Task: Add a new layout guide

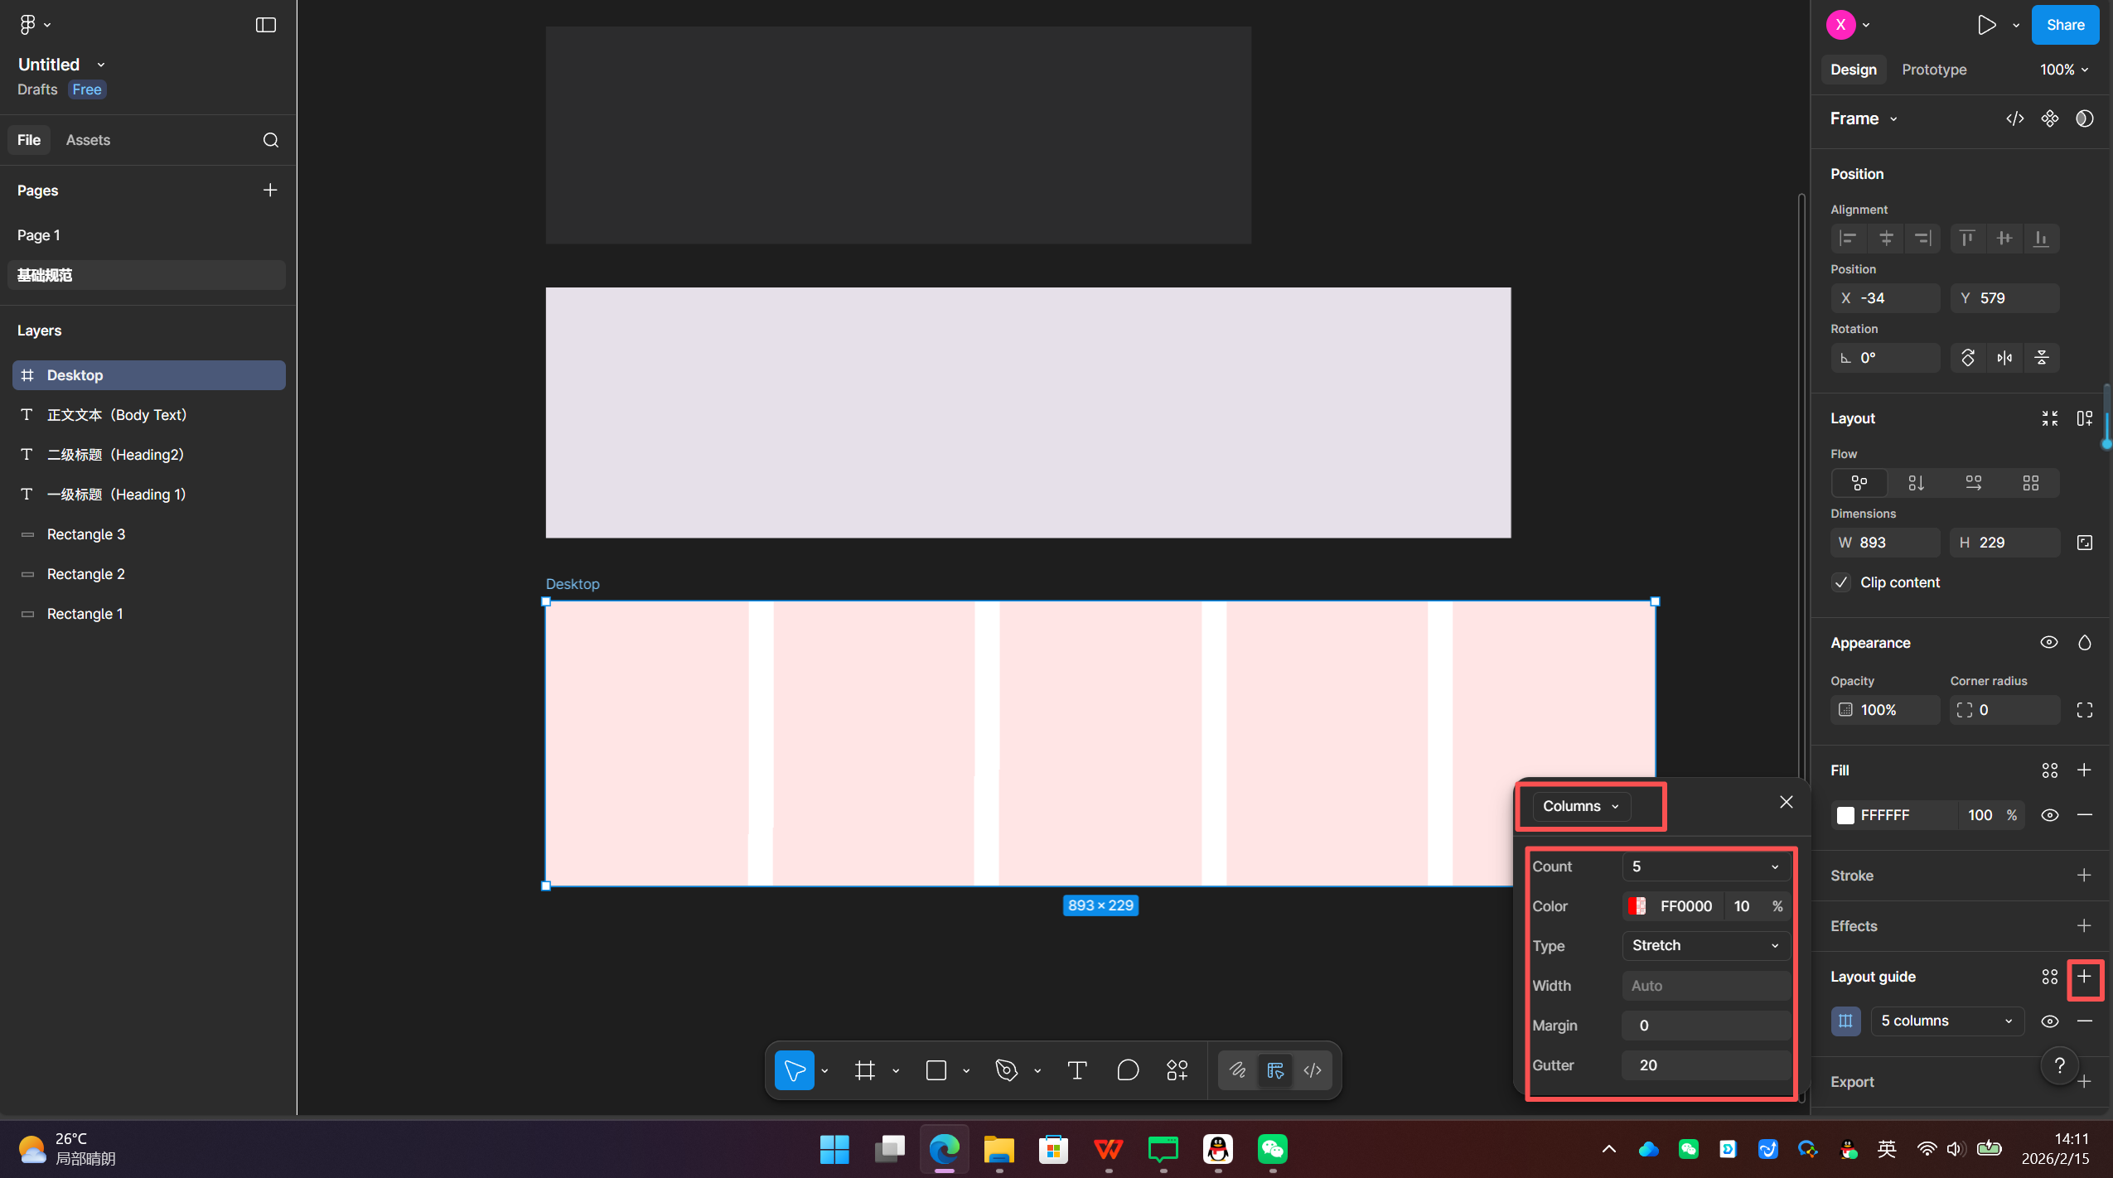Action: click(2084, 977)
